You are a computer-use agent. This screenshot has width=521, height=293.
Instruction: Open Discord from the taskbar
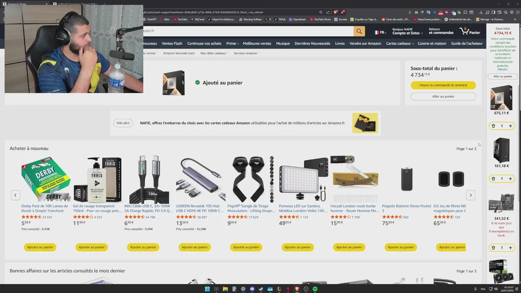click(x=252, y=289)
